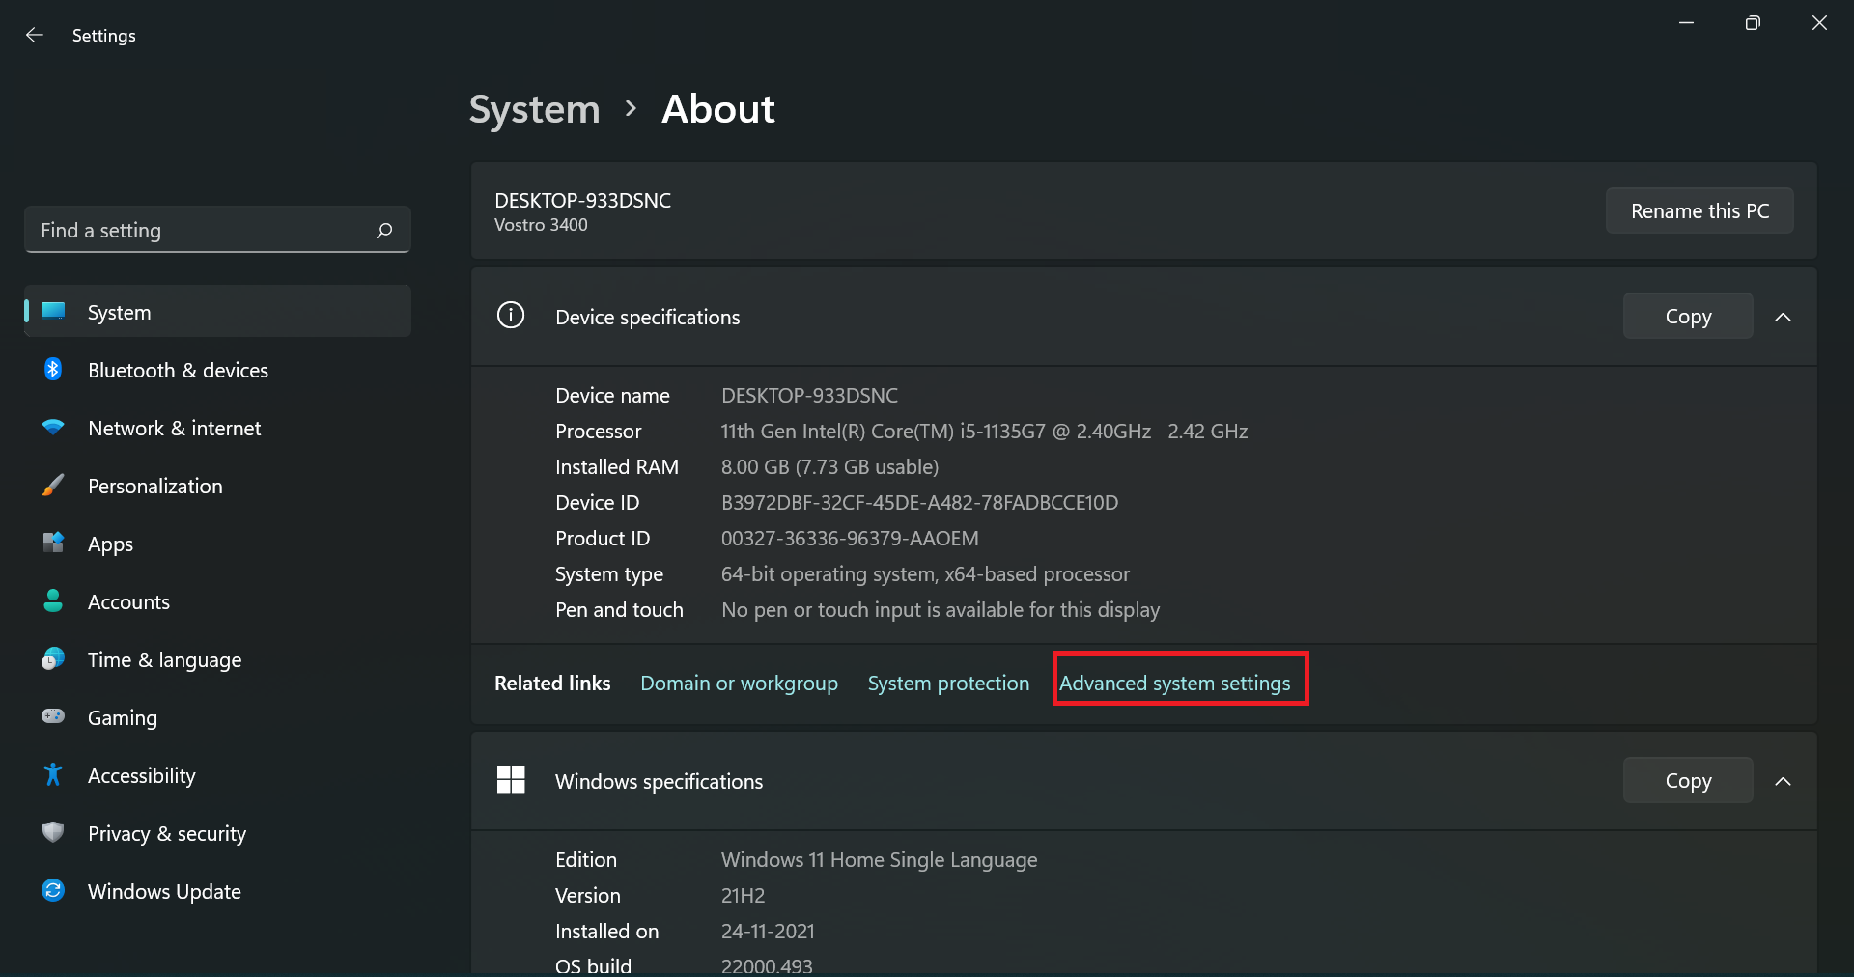Click the Windows Update sync icon

[53, 890]
